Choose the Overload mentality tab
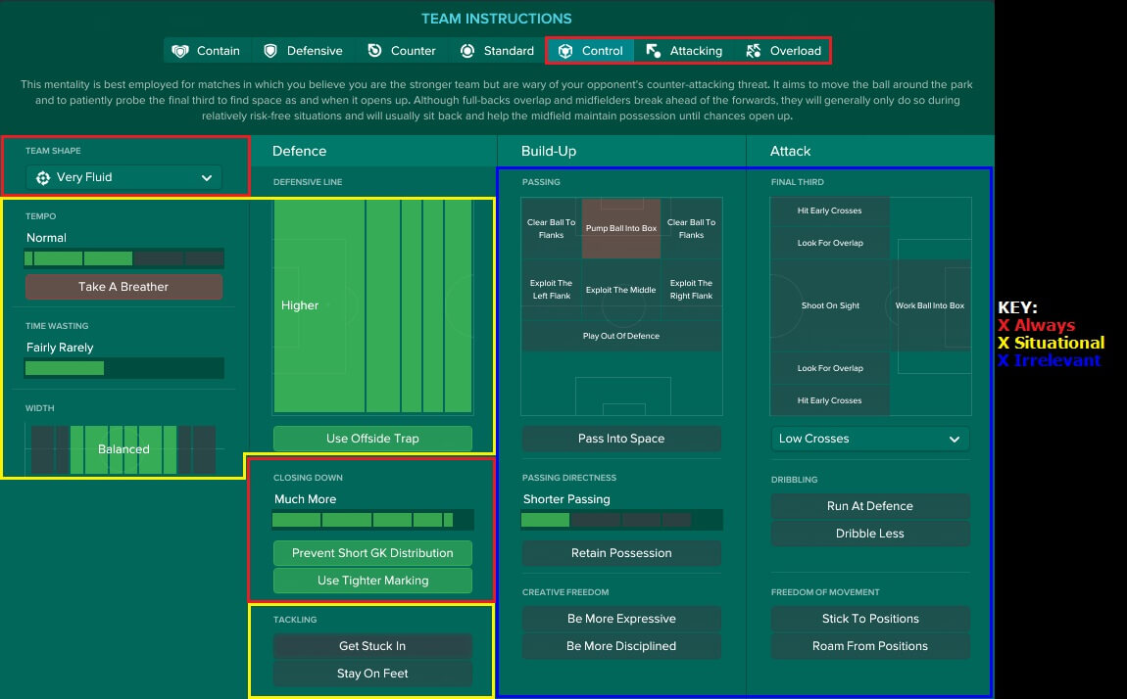The height and width of the screenshot is (699, 1127). click(x=783, y=51)
